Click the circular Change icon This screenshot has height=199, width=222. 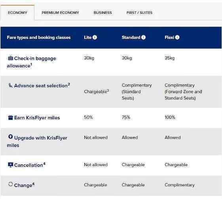(x=10, y=184)
